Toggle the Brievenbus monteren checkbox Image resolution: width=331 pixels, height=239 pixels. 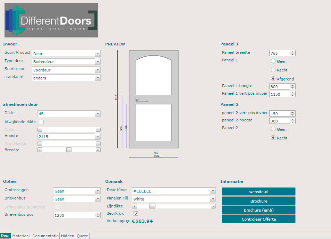[x=57, y=207]
